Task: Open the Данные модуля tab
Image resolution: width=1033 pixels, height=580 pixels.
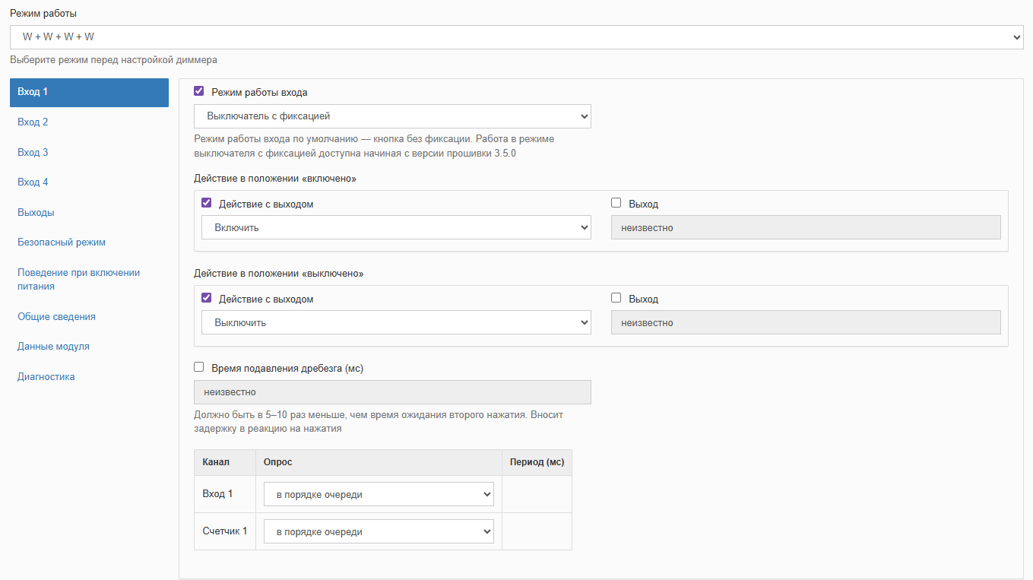Action: coord(53,347)
